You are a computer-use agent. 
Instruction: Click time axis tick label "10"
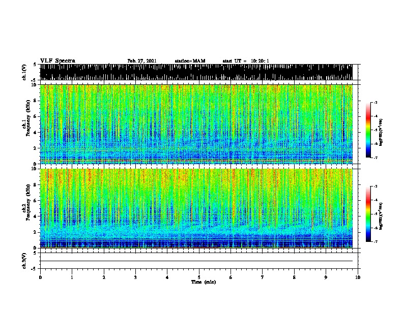[358, 277]
